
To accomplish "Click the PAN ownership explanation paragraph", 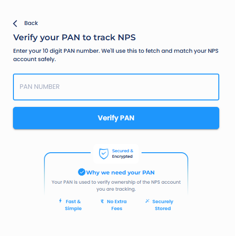I will [116, 186].
